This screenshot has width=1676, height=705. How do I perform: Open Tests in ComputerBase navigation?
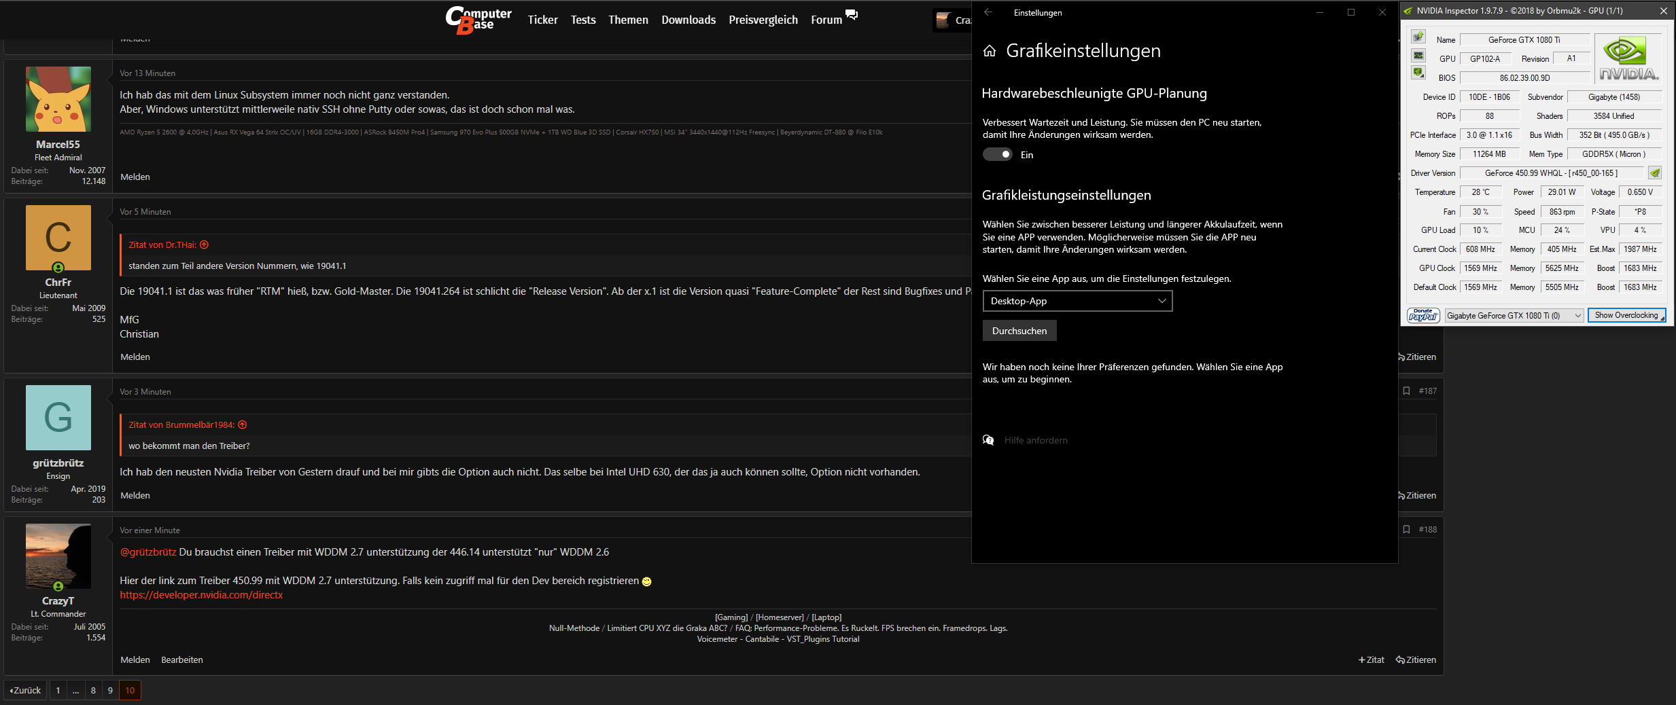coord(583,20)
